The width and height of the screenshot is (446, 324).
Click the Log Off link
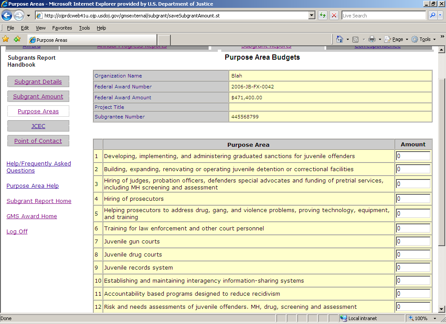coord(17,232)
